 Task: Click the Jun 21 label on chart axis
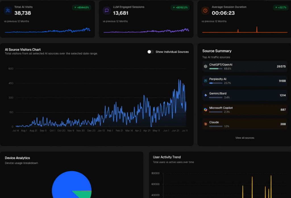[176, 131]
